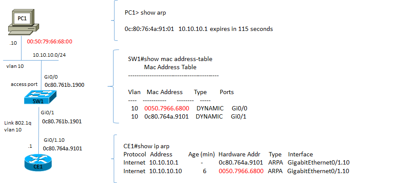Viewport: 396px width, 183px height.
Task: Click 0c80.764a.9101 in the CE1 ARP table
Action: 241,163
